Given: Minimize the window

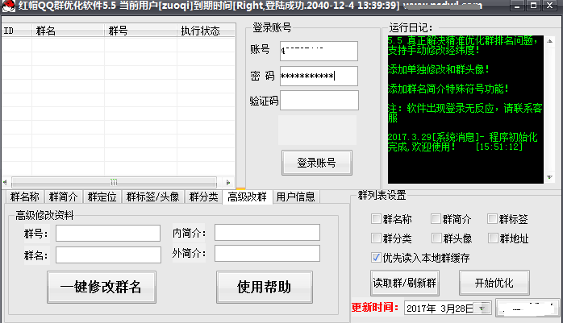Looking at the screenshot, I should click(x=517, y=6).
